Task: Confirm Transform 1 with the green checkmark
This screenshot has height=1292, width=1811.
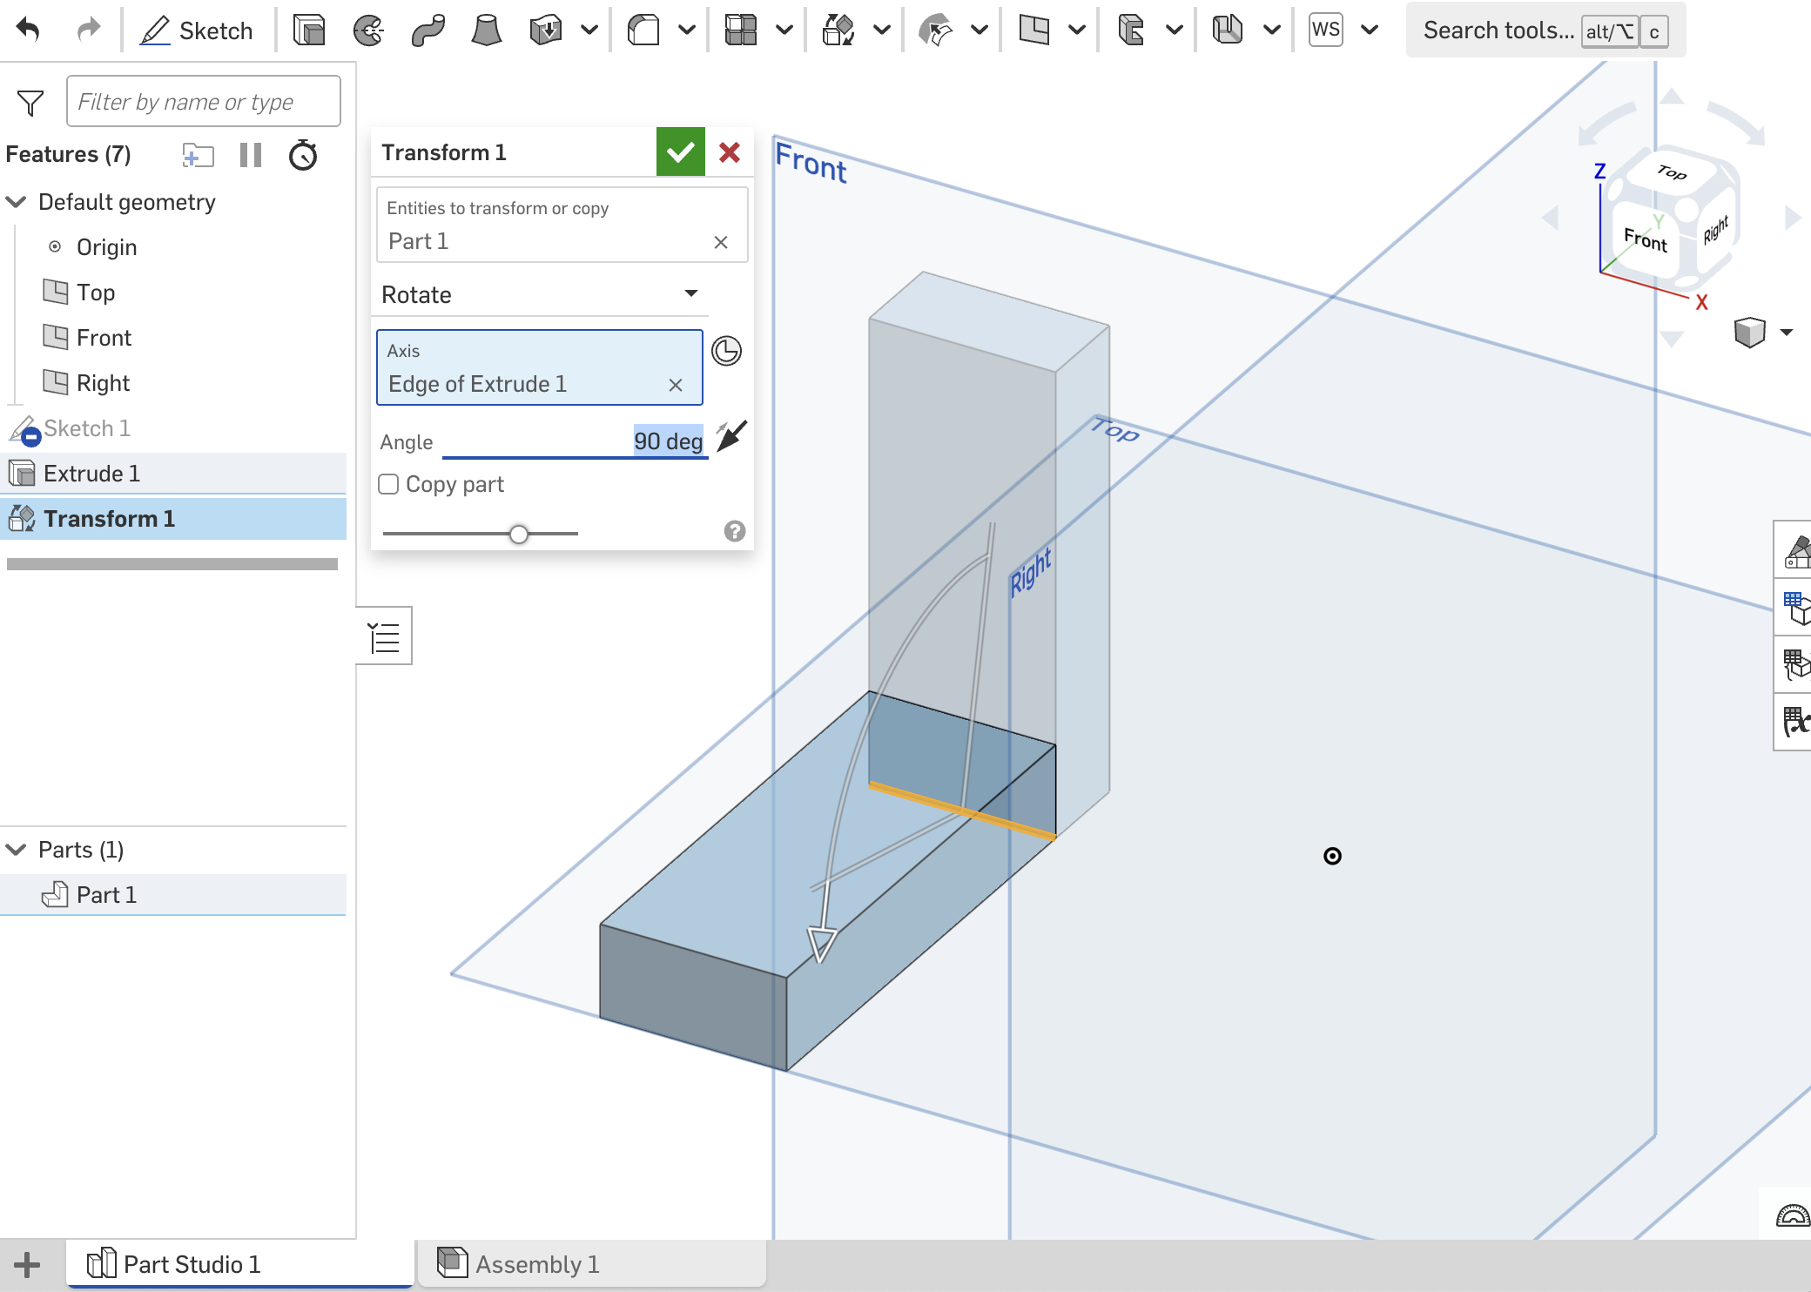Action: click(x=680, y=151)
